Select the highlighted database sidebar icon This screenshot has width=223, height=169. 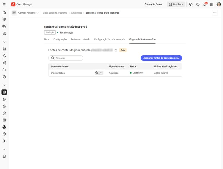(4, 92)
